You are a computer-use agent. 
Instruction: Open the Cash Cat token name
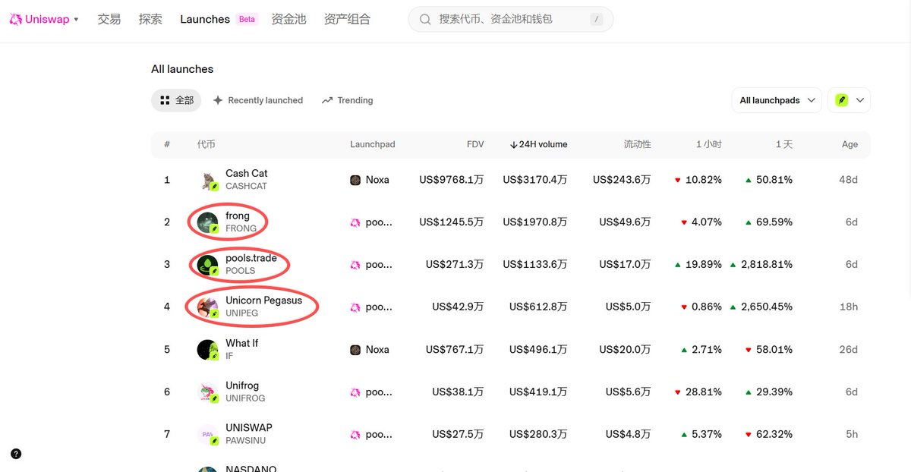point(247,173)
